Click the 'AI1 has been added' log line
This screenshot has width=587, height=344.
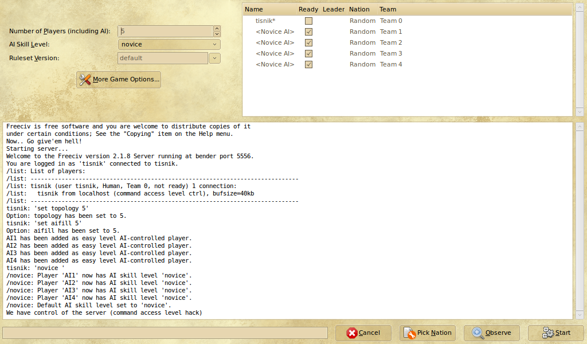click(x=99, y=239)
